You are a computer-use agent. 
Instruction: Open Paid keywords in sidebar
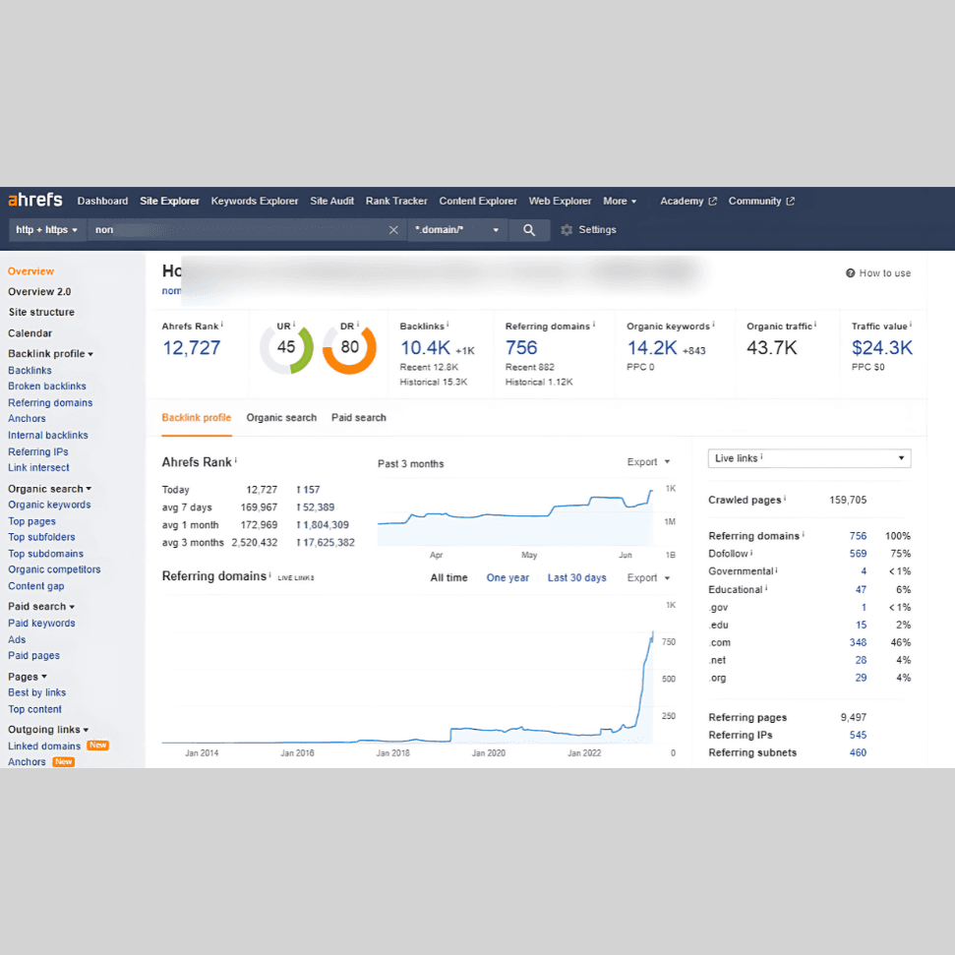41,624
